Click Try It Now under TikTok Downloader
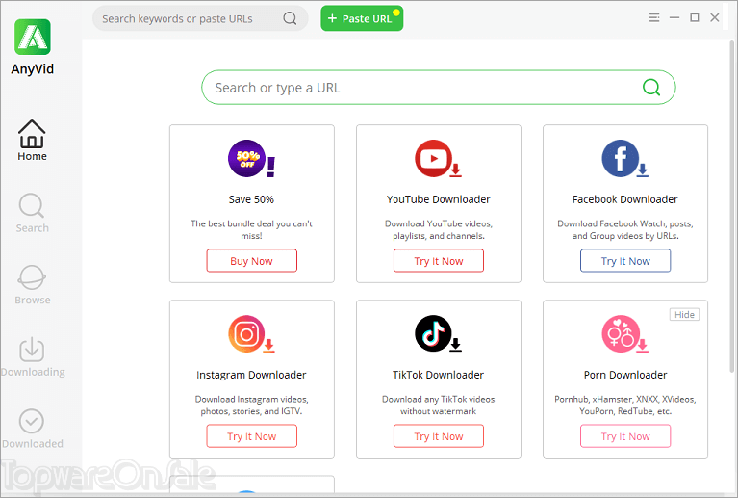 click(438, 435)
